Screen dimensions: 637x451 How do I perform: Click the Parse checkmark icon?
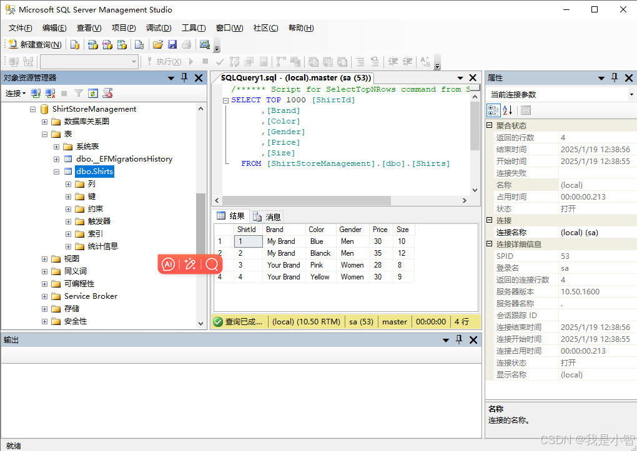(x=220, y=62)
